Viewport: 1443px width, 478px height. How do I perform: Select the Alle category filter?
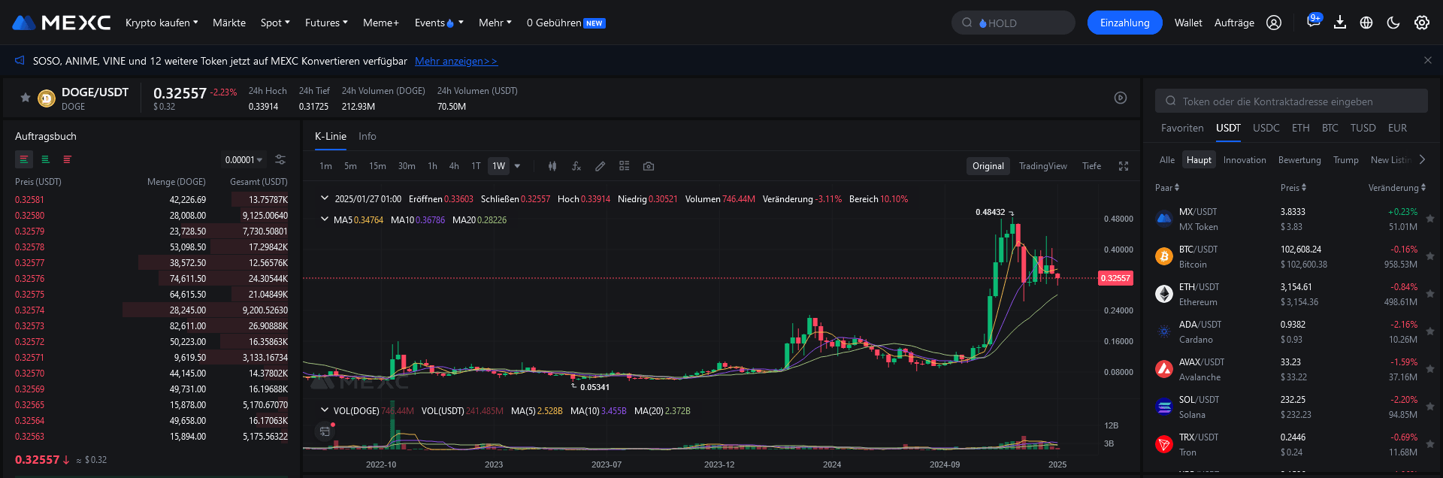(x=1167, y=159)
